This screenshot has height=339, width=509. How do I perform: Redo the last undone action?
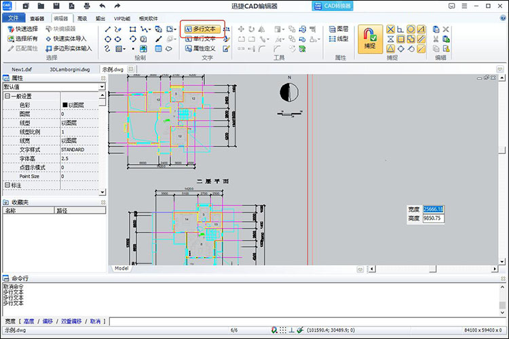117,6
